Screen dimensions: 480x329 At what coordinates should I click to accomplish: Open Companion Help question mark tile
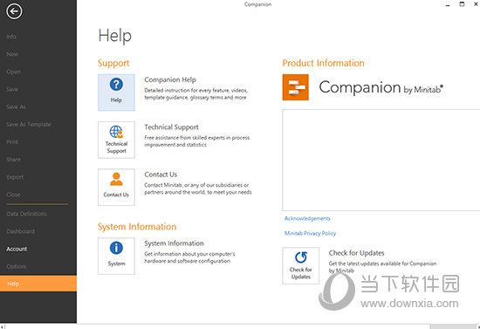tap(116, 93)
